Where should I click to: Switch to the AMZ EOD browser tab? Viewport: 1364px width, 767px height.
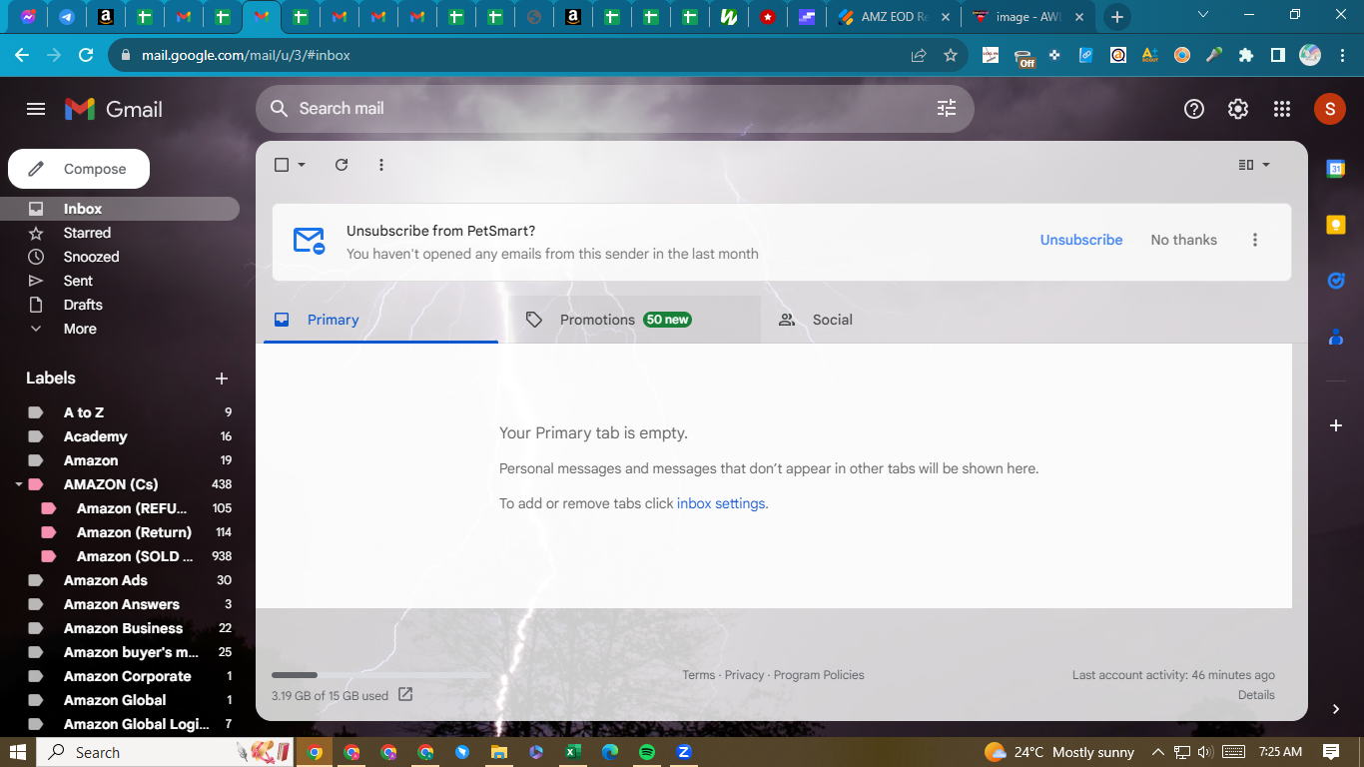(892, 17)
